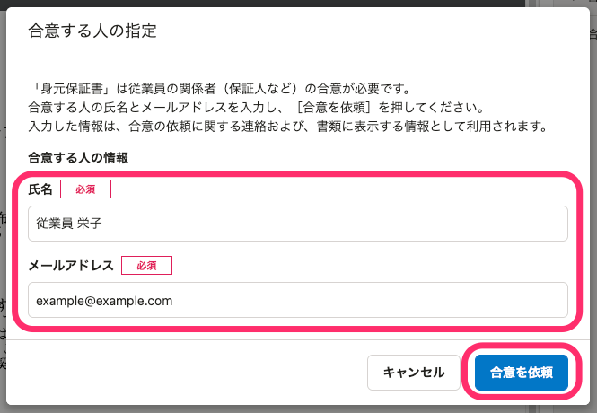Click the 必須 badge beside メールアドレス
This screenshot has height=413, width=597.
(x=146, y=266)
